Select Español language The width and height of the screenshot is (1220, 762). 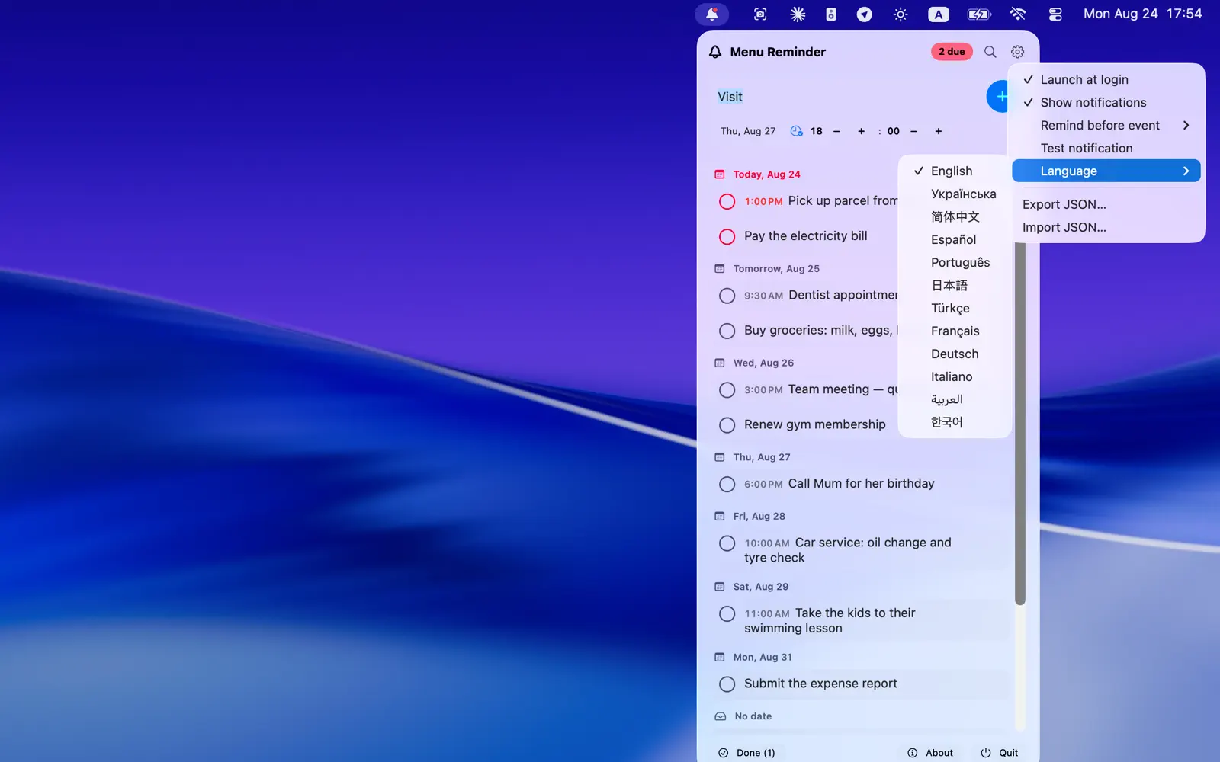coord(955,239)
